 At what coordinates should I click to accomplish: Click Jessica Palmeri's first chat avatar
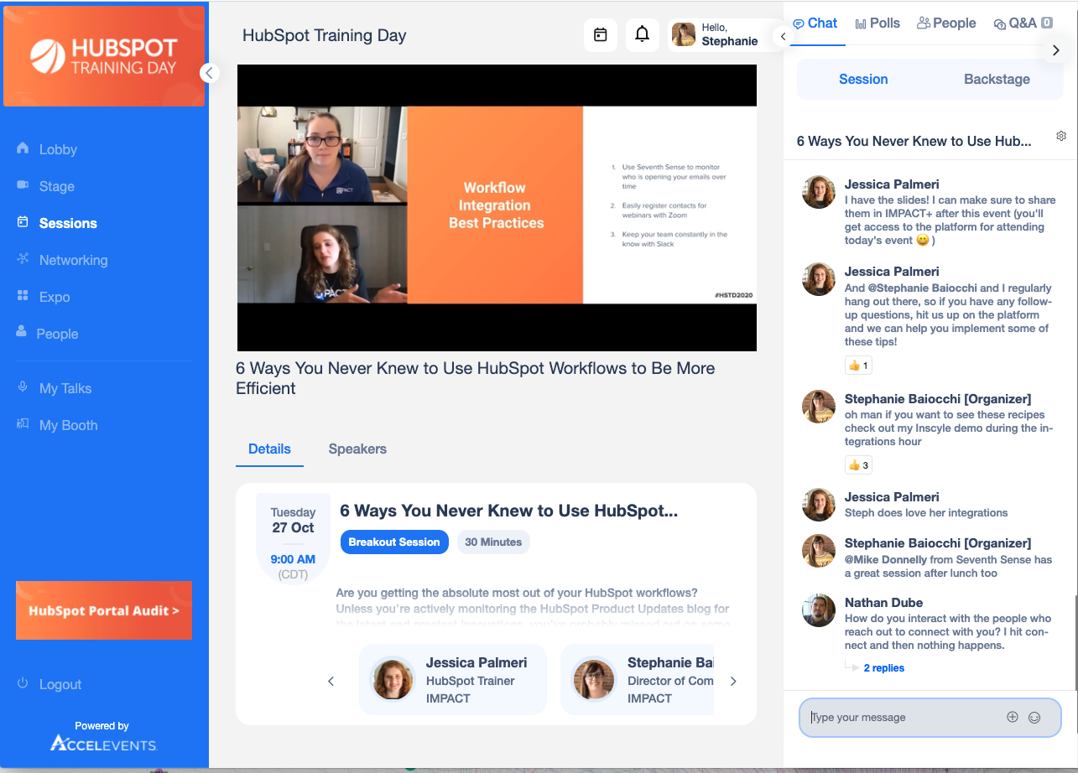[x=819, y=192]
